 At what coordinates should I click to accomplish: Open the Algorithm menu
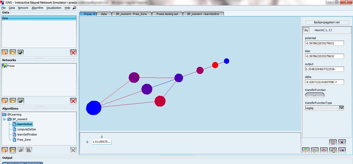(x=37, y=8)
